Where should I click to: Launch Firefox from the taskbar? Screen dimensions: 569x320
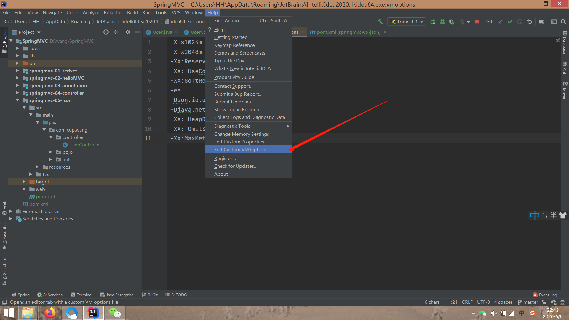click(50, 313)
